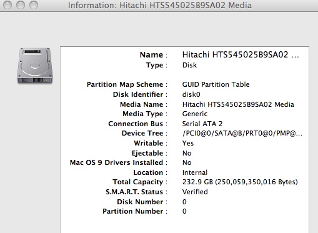Select the disk0 identifier text
Screen dimensions: 318x233
tap(191, 94)
